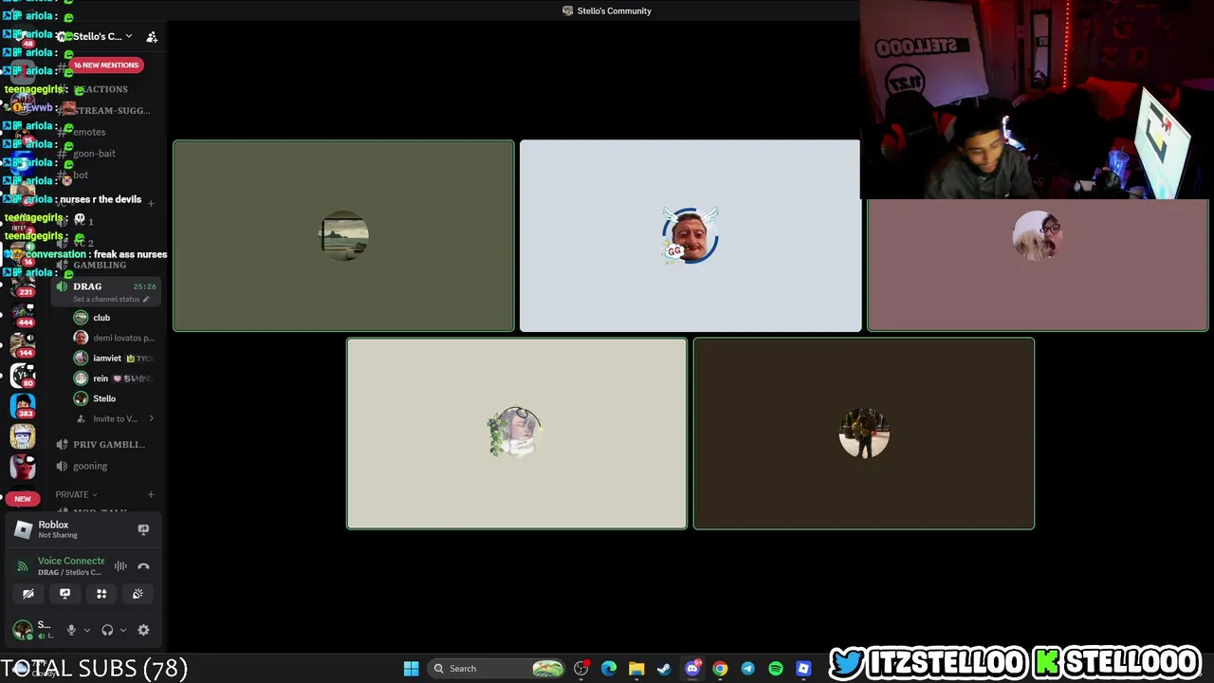Click the invite people icon beside server name

pyautogui.click(x=152, y=37)
